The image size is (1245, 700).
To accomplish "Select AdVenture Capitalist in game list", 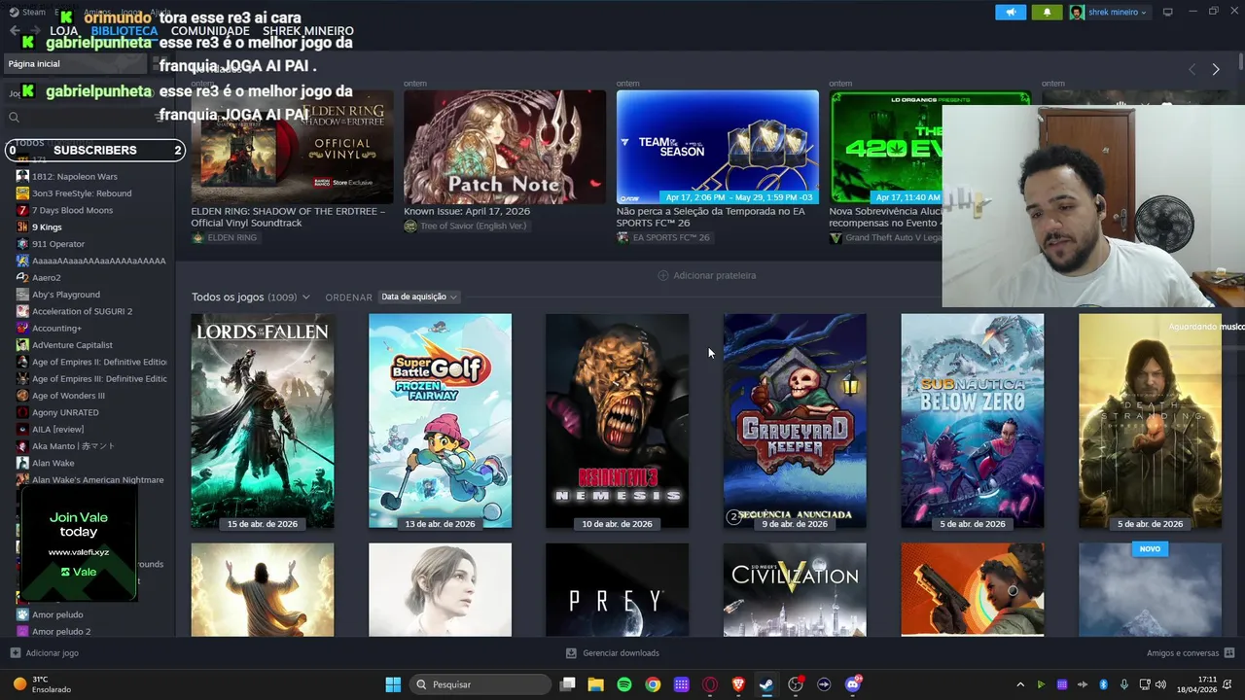I will [72, 345].
